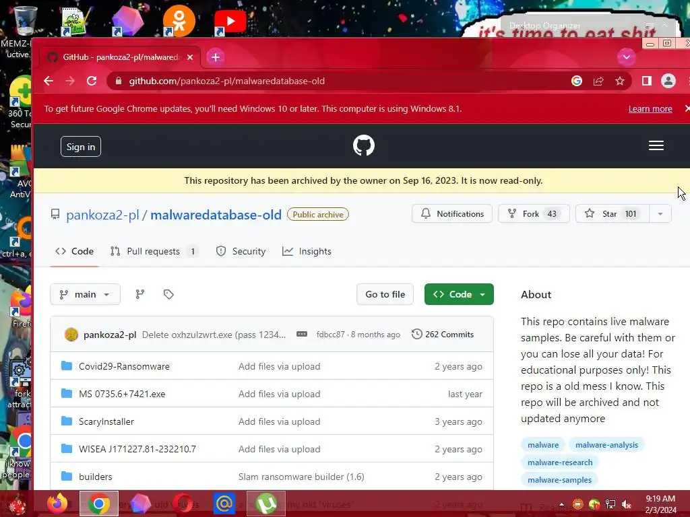Expand the dropdown next to Star
This screenshot has height=517, width=690.
[660, 214]
